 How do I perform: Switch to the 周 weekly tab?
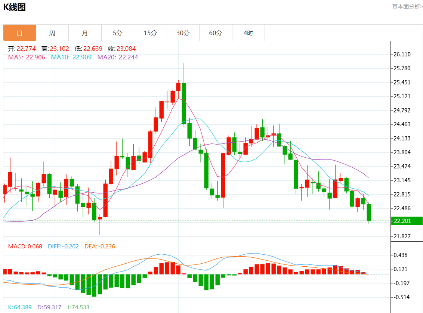52,33
